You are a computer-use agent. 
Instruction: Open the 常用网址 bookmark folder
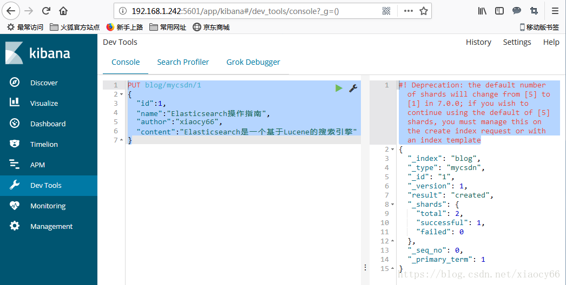tap(168, 27)
